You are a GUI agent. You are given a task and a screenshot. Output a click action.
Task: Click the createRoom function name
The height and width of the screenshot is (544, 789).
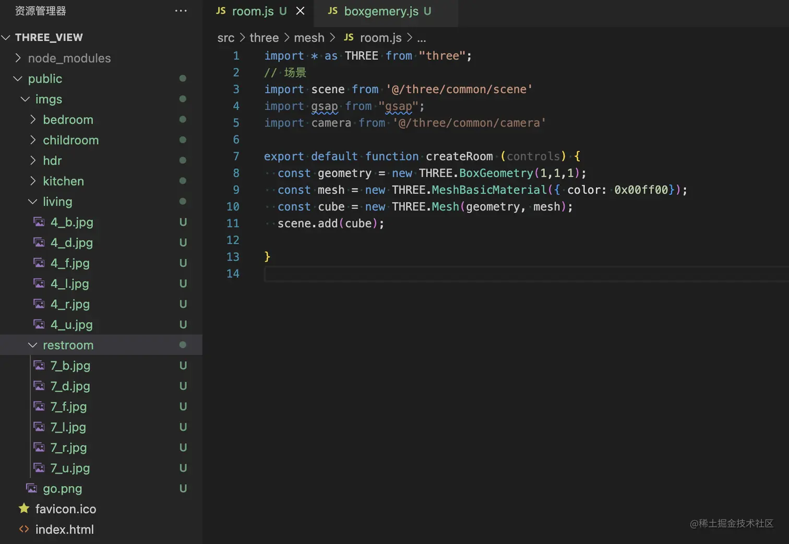click(x=459, y=156)
